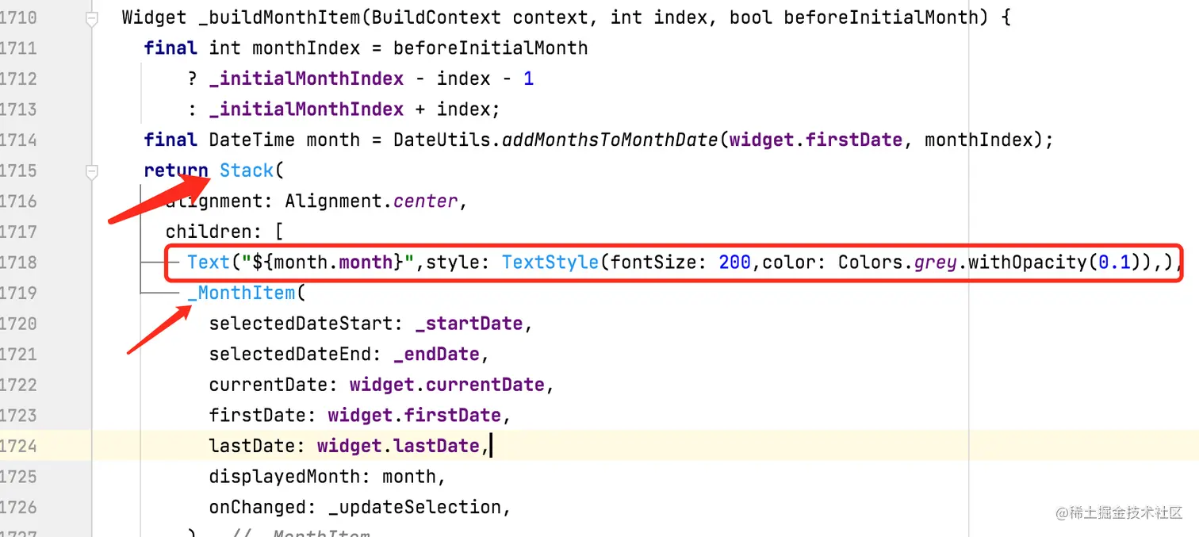Place the cursor after widget.lastDate

(481, 447)
